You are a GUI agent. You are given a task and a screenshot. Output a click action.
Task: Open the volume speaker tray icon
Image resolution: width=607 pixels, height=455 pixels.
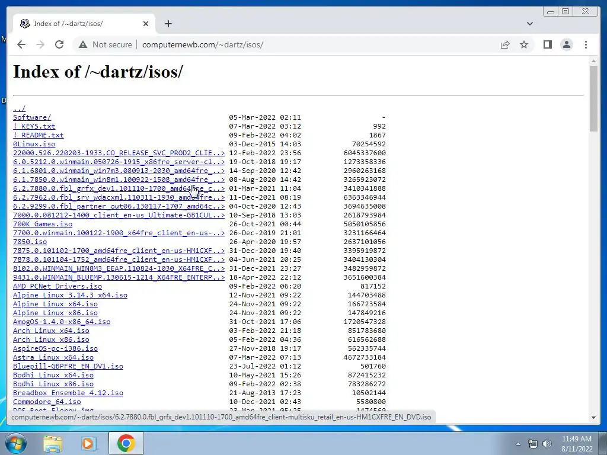(547, 444)
